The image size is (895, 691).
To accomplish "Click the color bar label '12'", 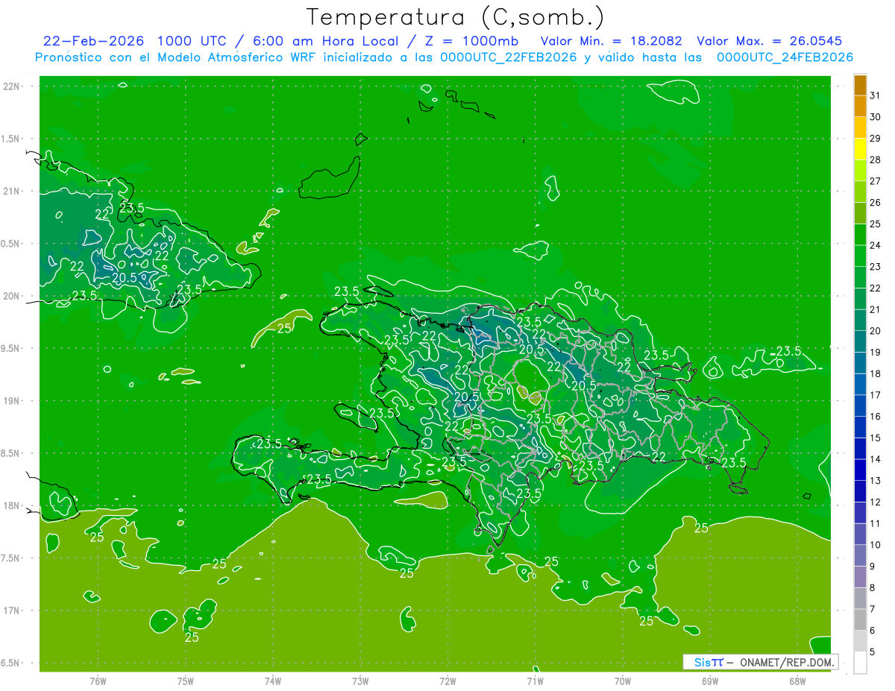I will point(876,502).
